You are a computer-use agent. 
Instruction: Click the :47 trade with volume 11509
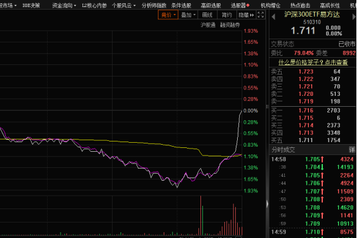[x=313, y=192]
